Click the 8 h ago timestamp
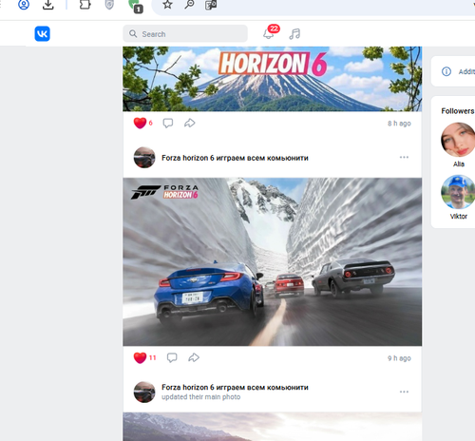Viewport: 475px width, 441px height. point(399,124)
